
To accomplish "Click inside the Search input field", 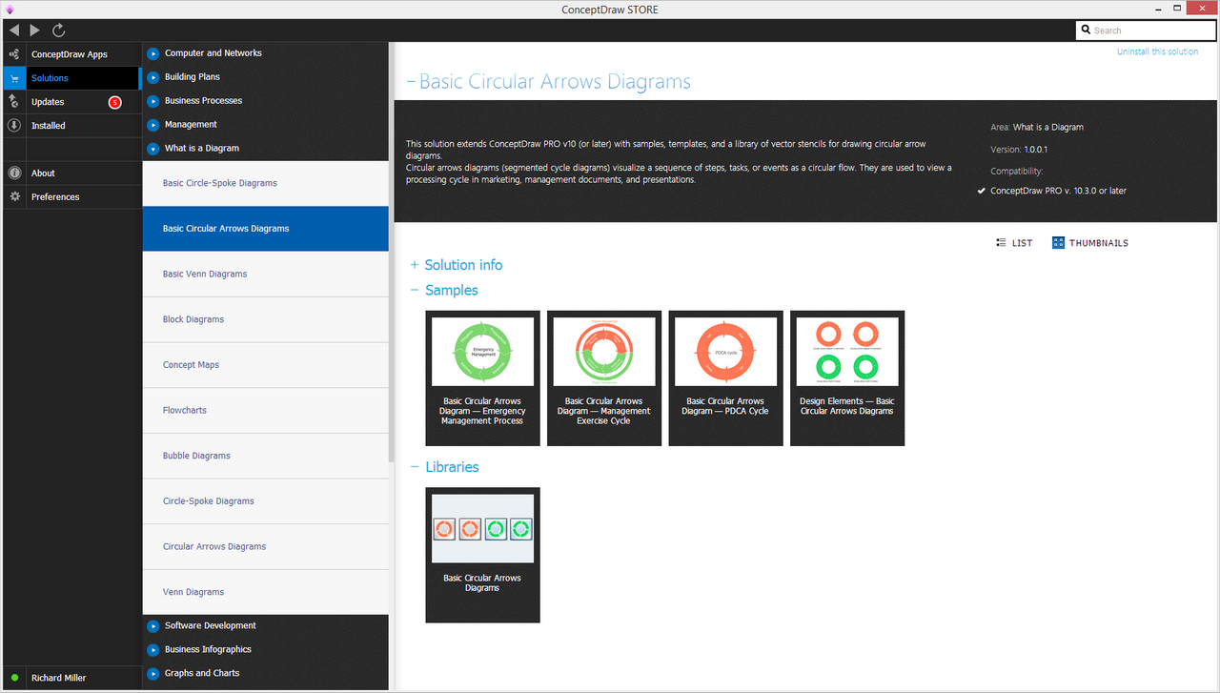I will click(x=1147, y=31).
